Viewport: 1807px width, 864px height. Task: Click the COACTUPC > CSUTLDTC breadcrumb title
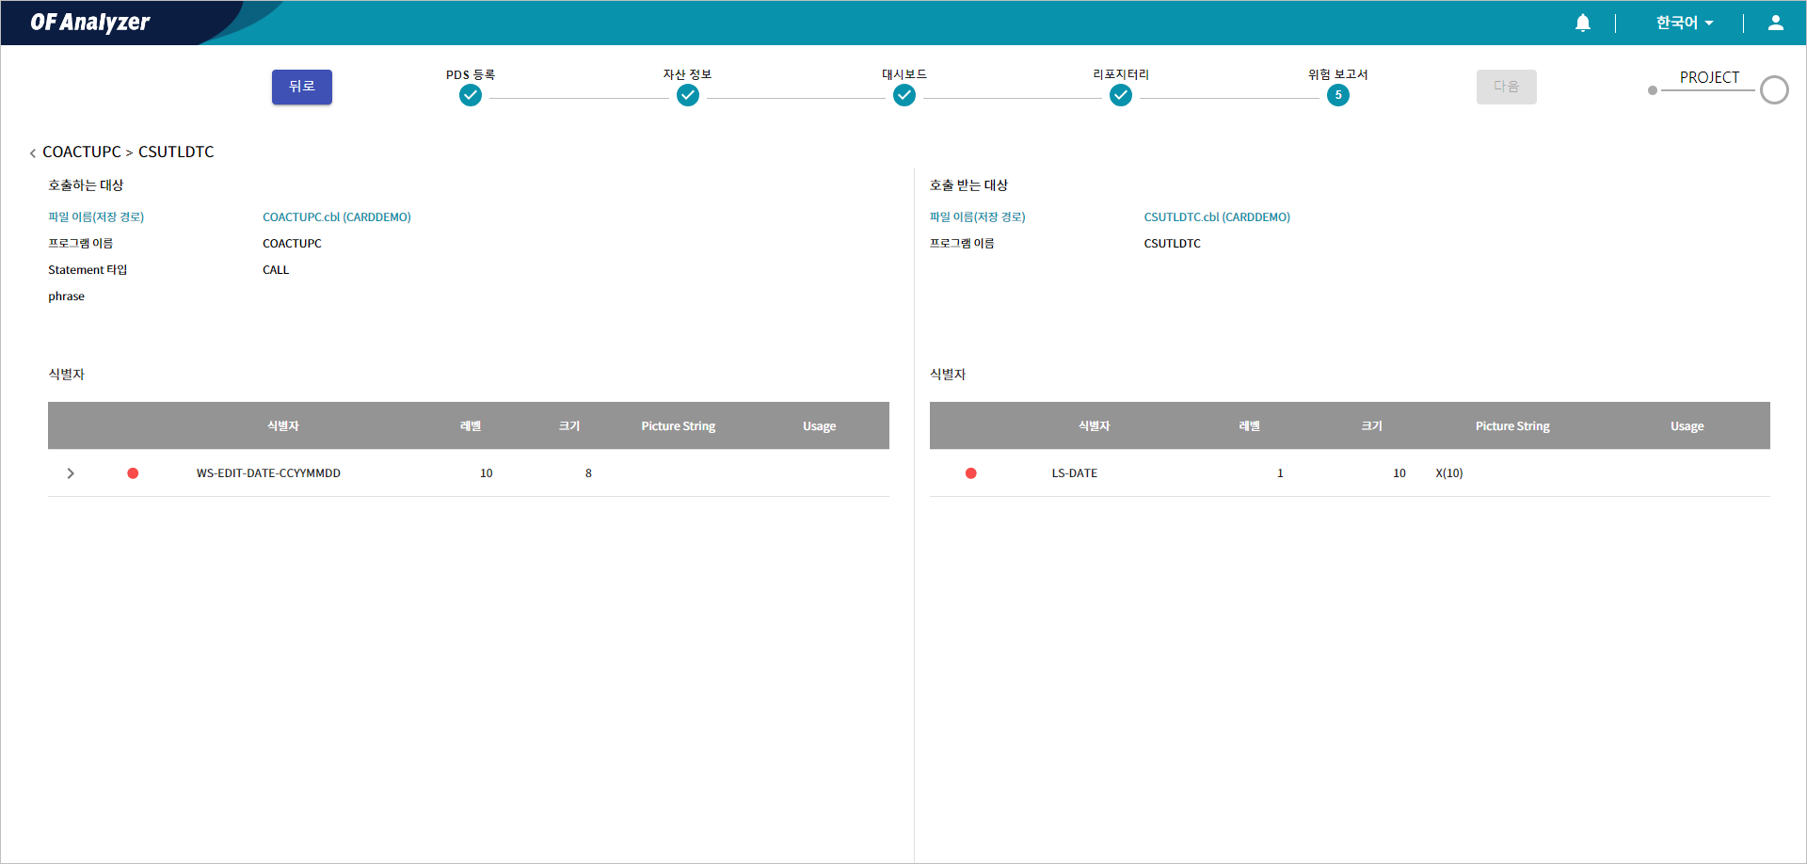click(x=128, y=152)
